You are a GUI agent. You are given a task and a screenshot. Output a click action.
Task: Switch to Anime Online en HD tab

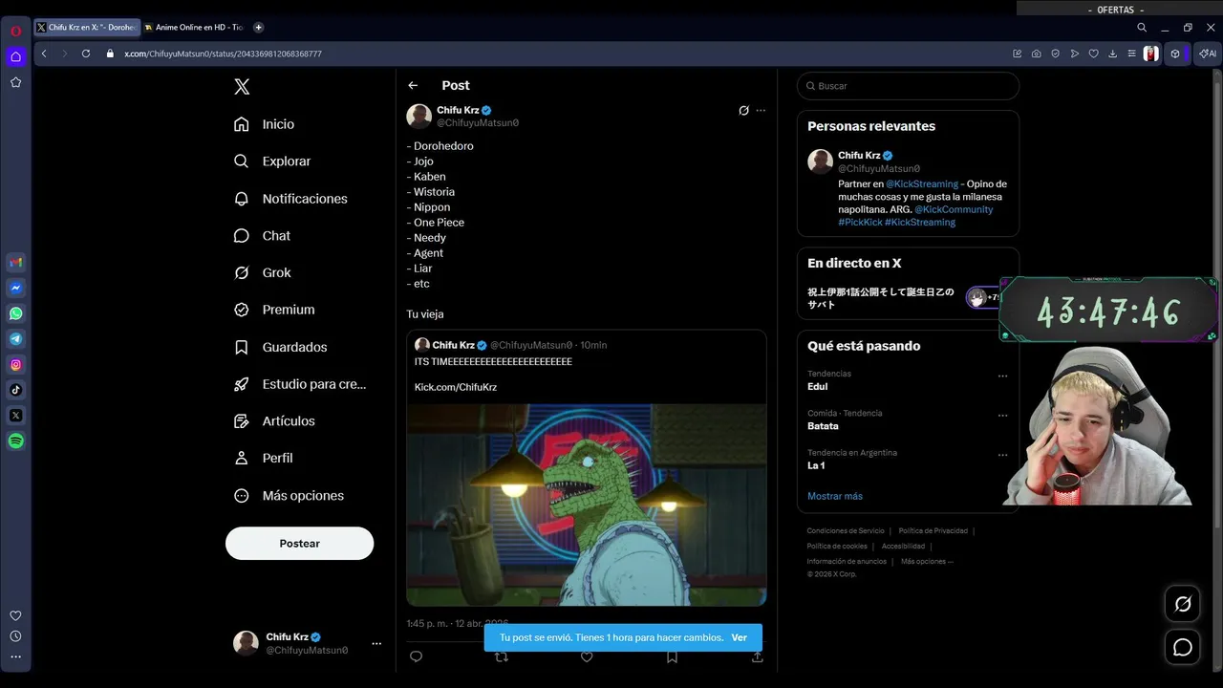pyautogui.click(x=194, y=28)
